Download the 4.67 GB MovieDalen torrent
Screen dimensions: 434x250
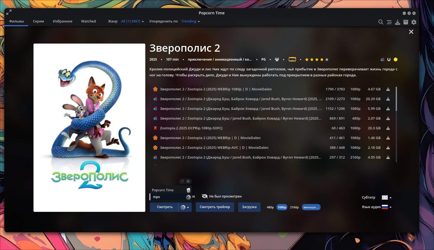click(x=388, y=89)
